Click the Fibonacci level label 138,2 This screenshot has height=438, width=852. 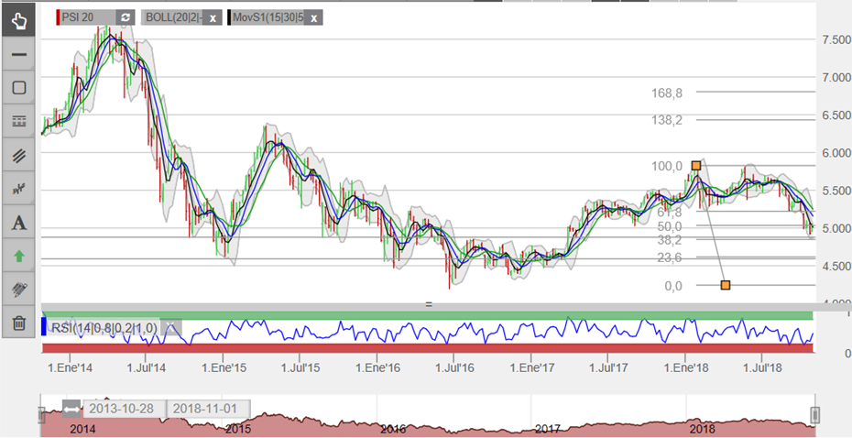[x=667, y=121]
